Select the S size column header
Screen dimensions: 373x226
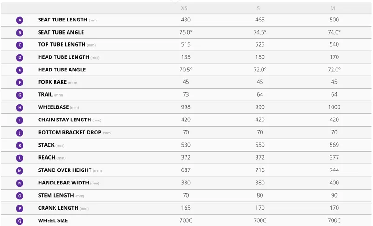pos(258,8)
